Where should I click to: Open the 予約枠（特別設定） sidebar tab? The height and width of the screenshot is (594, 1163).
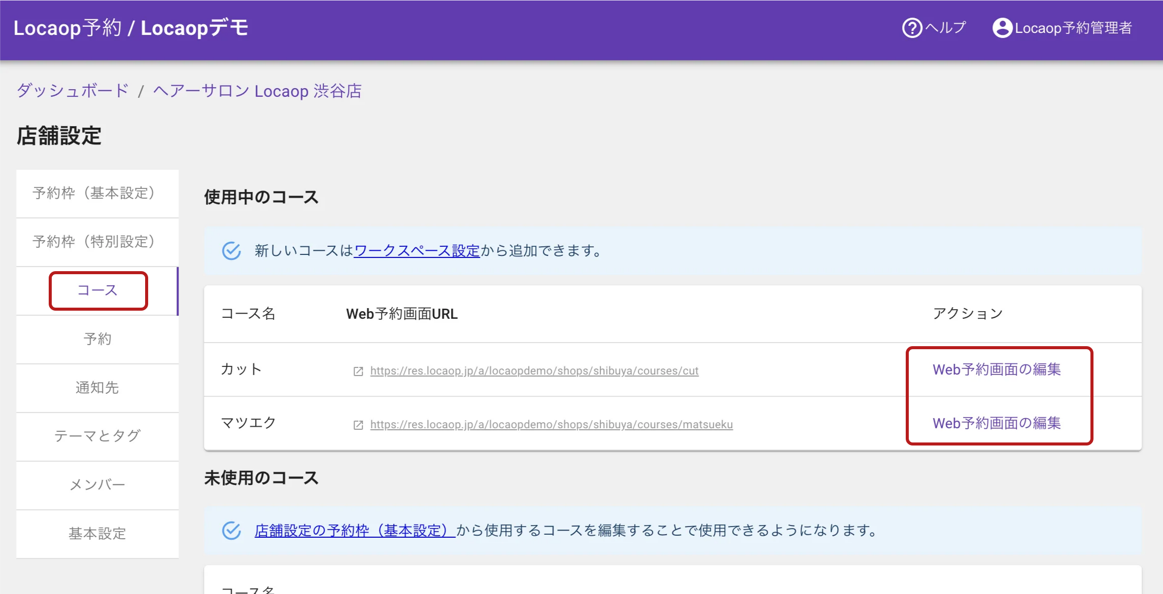pos(97,242)
